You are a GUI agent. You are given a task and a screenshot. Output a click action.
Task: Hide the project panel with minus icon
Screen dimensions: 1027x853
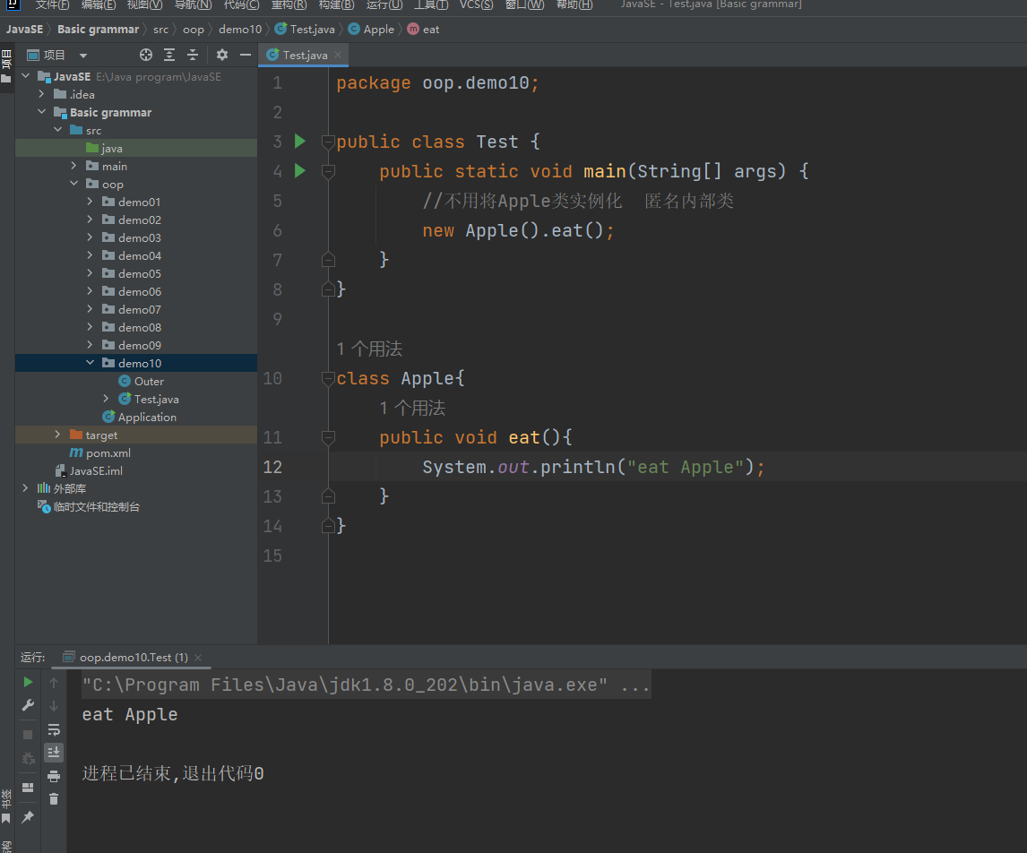(246, 55)
